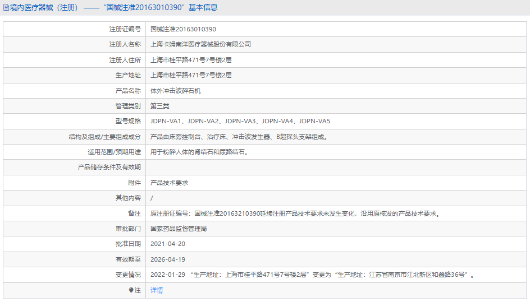Click the lightbulb icon next to 注
The width and height of the screenshot is (530, 302).
point(131,290)
